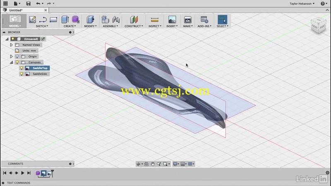Select the 3D Print make tool
Viewport: 331px width, 186px height.
tap(188, 19)
